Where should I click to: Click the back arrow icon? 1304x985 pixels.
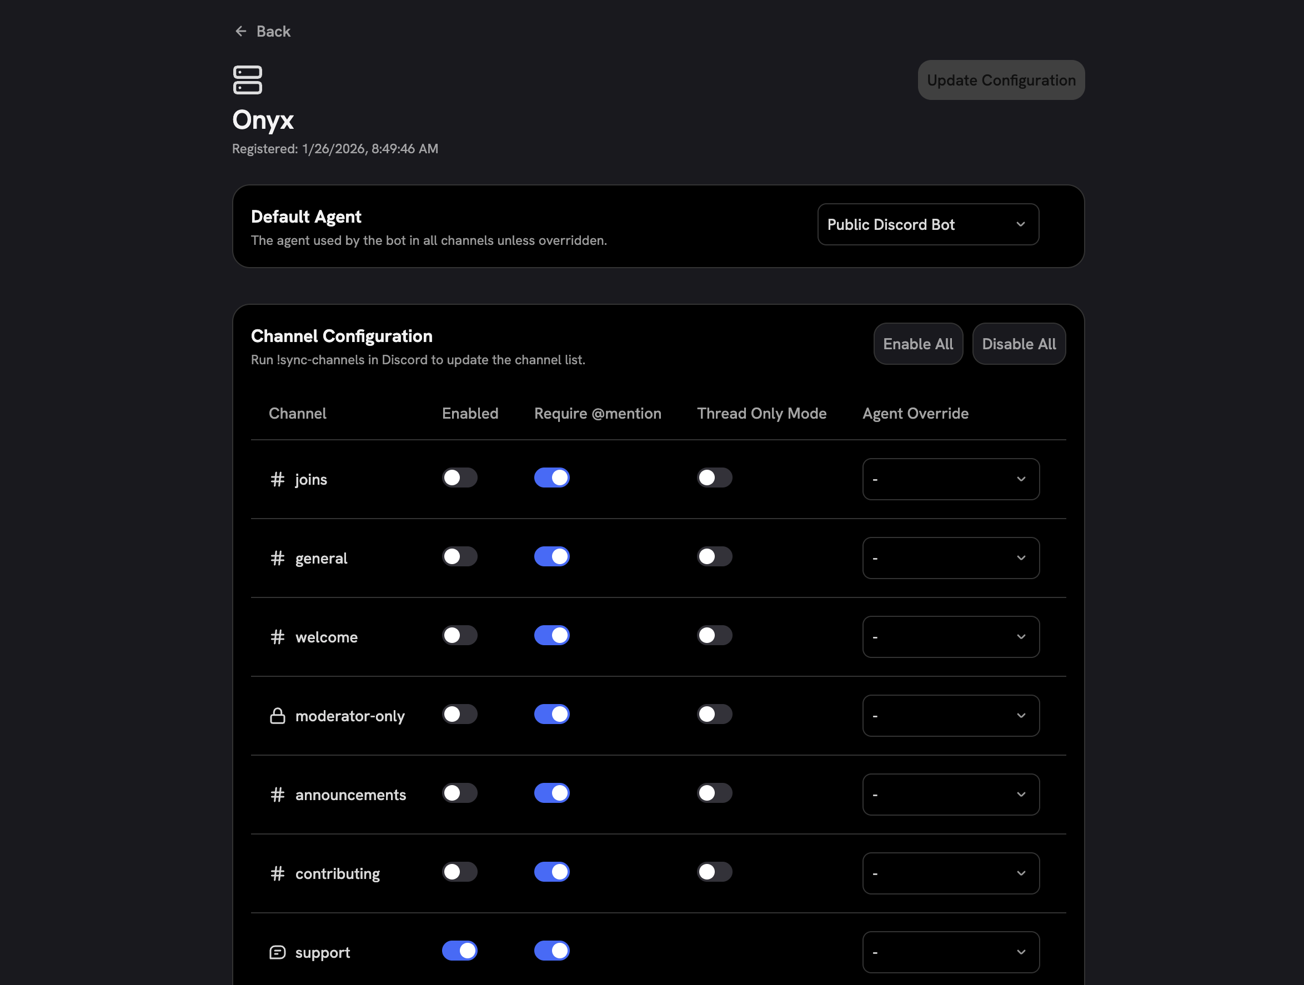click(x=241, y=31)
